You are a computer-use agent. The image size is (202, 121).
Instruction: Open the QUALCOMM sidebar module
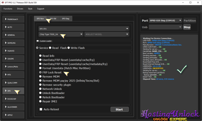click(13, 83)
